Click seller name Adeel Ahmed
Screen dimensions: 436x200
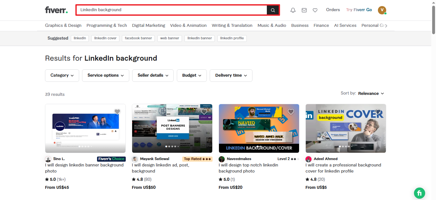click(x=326, y=159)
